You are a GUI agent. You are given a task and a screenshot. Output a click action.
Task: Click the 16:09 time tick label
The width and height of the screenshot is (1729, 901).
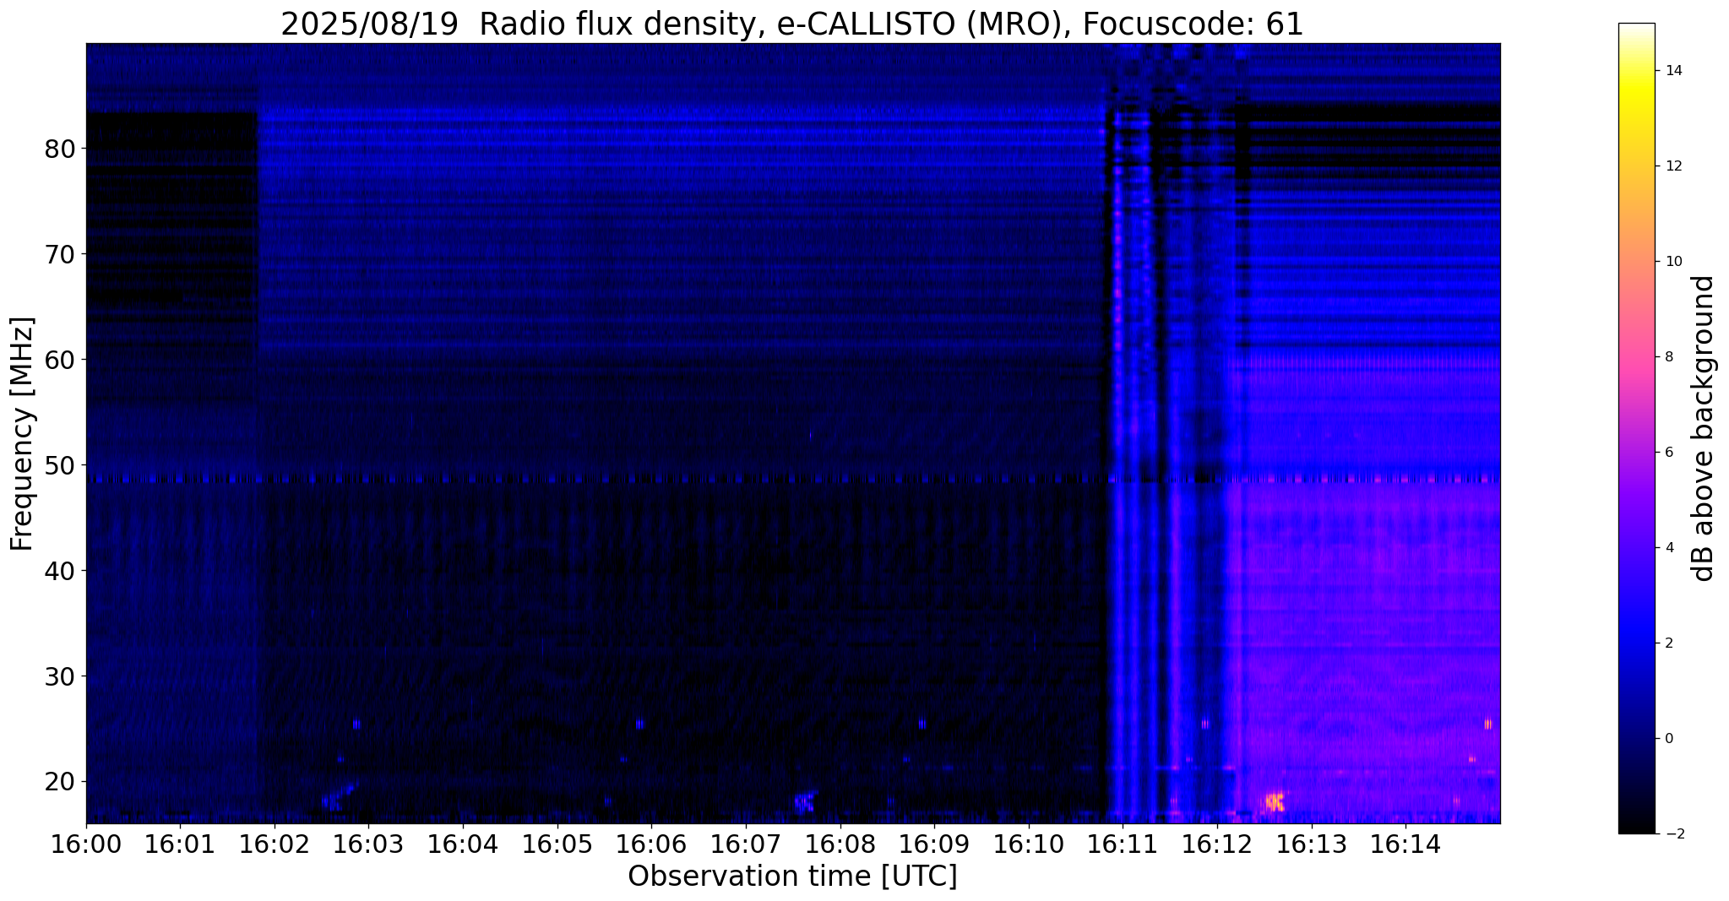coord(934,844)
